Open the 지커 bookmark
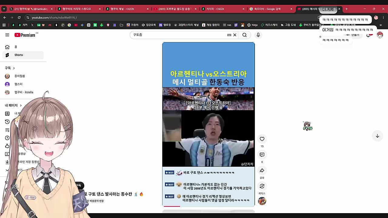Viewport: 388px width, 218px height. click(23, 25)
